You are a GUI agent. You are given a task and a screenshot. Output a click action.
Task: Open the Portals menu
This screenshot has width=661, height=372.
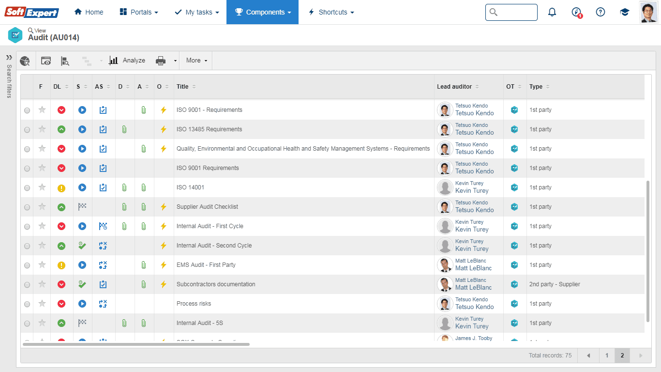pos(139,12)
